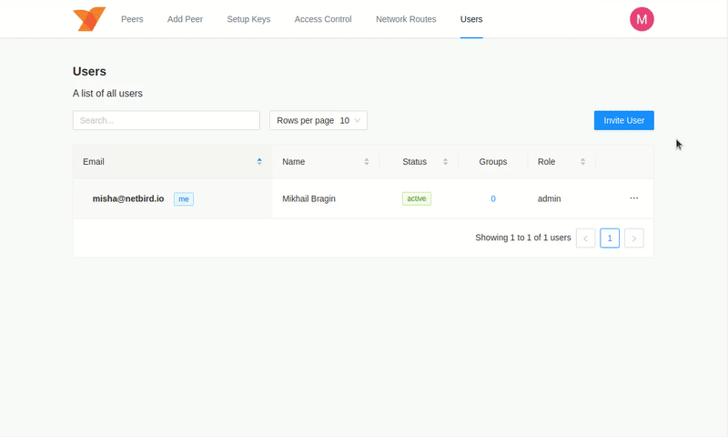Sort users by Role column icon
Screen dimensions: 728x437
coord(582,162)
